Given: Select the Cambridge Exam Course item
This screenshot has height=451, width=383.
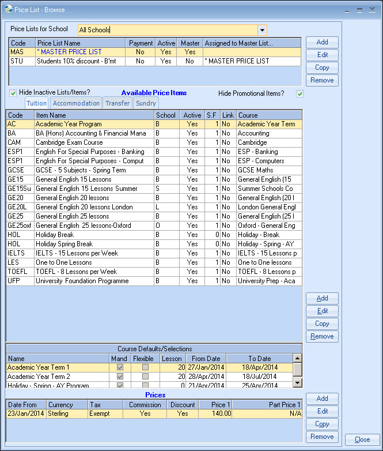Looking at the screenshot, I should pos(69,142).
